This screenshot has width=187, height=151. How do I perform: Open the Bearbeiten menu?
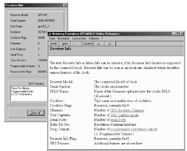pyautogui.click(x=63, y=38)
